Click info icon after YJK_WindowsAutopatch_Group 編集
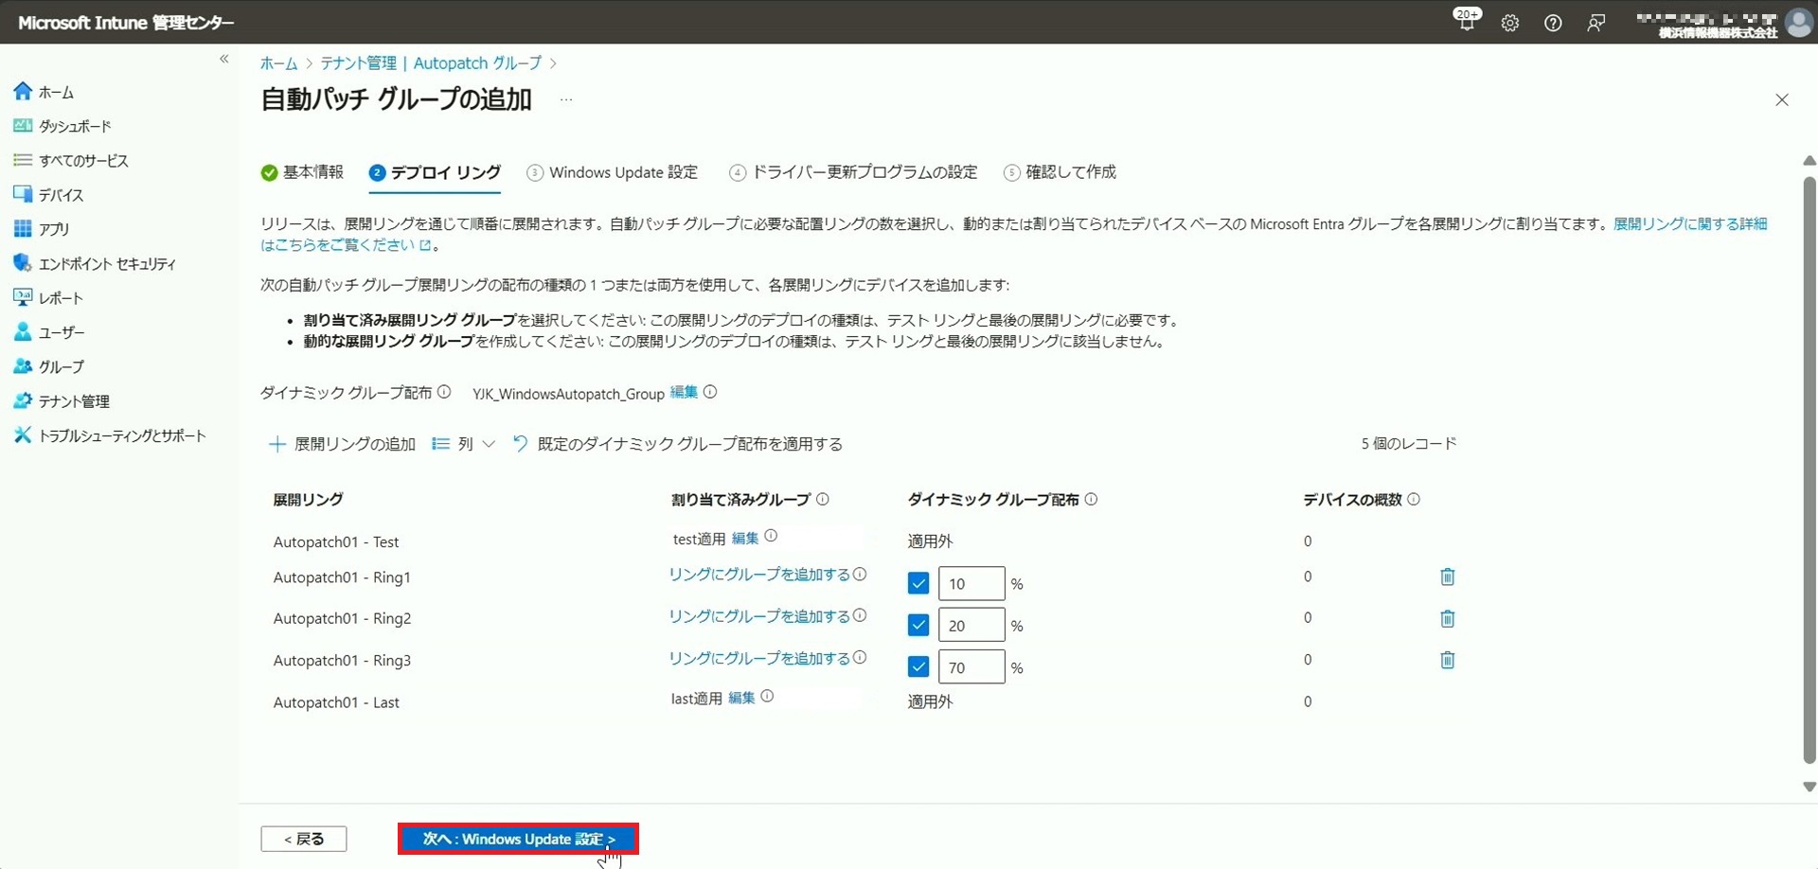 pyautogui.click(x=710, y=392)
